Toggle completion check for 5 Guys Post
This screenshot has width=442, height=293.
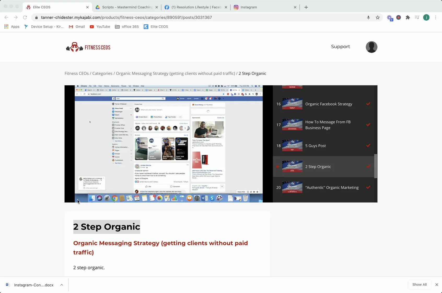pyautogui.click(x=368, y=146)
